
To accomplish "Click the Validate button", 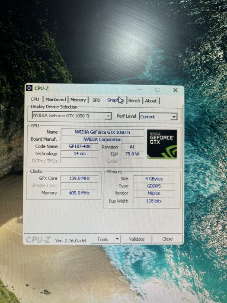I will point(137,239).
